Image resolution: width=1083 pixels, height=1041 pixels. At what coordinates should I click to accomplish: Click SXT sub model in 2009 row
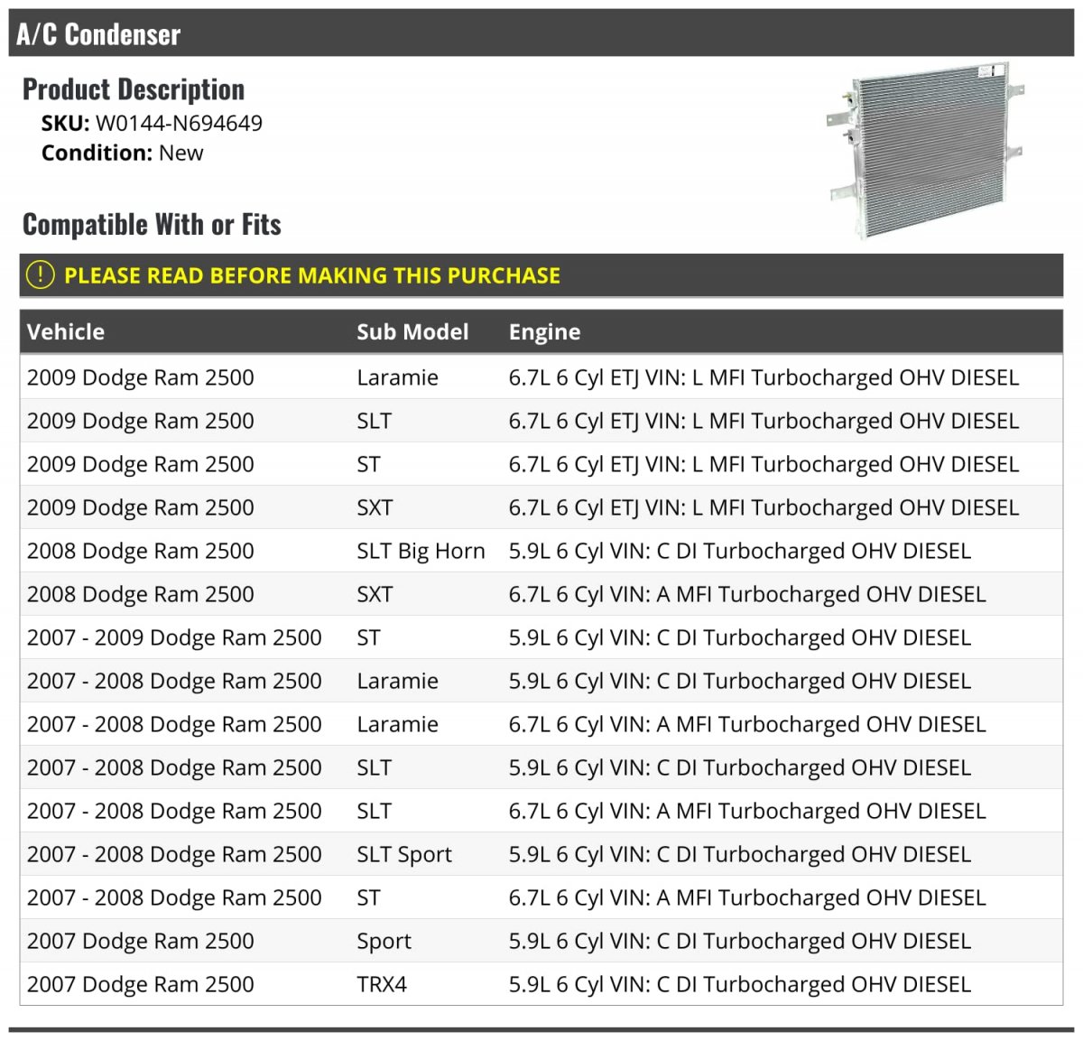point(375,507)
